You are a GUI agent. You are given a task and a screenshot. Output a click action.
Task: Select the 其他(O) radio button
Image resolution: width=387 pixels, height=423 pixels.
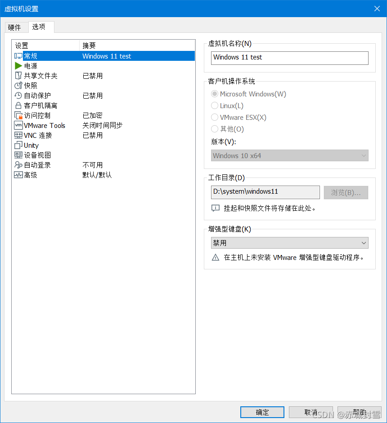tap(215, 129)
